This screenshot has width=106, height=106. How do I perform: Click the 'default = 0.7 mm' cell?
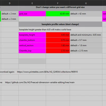pyautogui.click(x=86, y=40)
